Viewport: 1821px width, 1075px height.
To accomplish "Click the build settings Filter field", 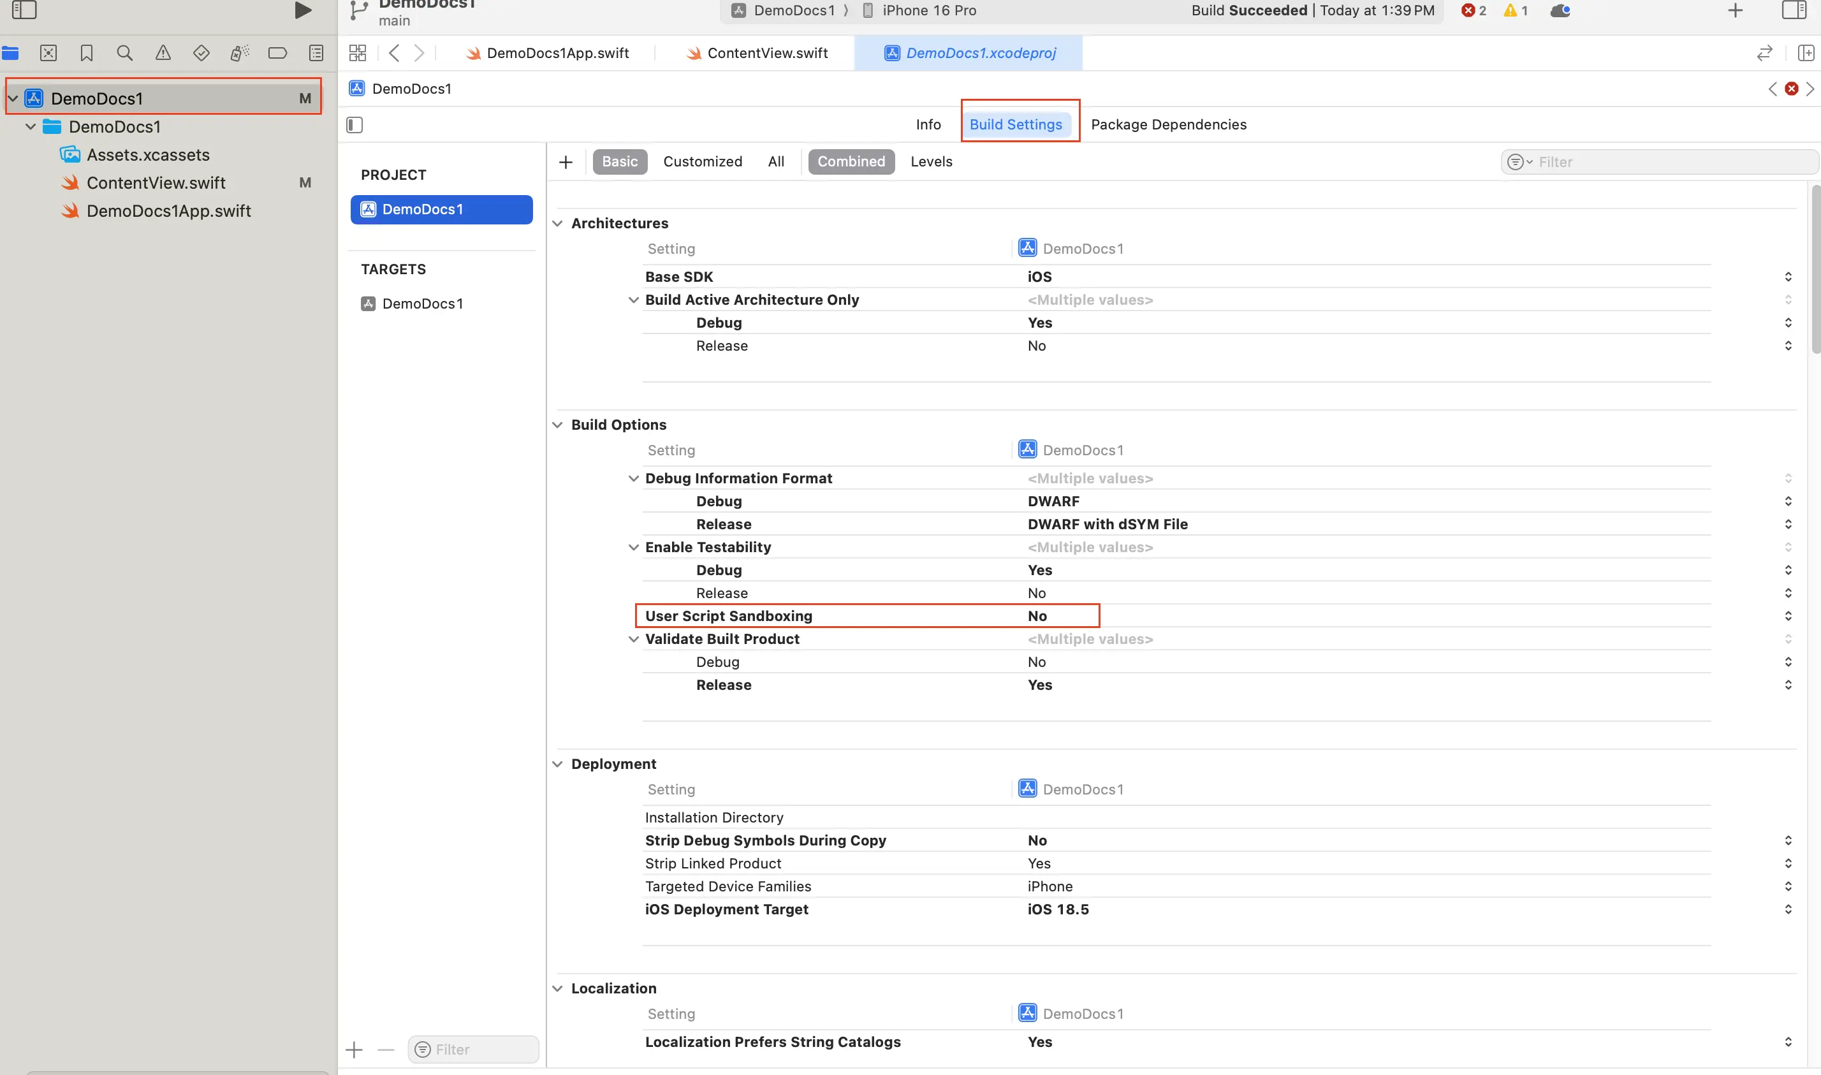I will coord(1659,161).
